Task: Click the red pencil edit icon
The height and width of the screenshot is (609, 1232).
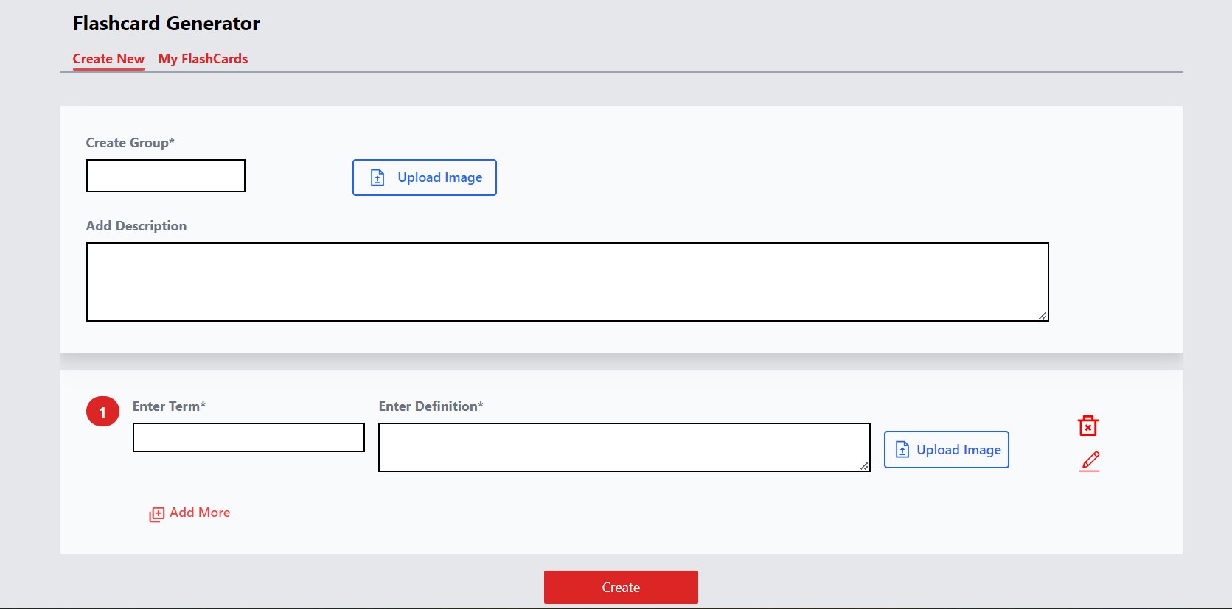Action: (1090, 461)
